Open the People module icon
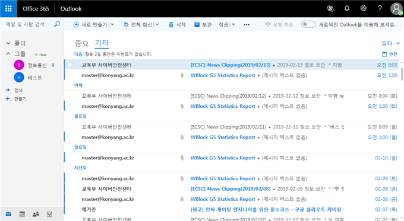Screen dimensions: 404x221 [x=36, y=214]
